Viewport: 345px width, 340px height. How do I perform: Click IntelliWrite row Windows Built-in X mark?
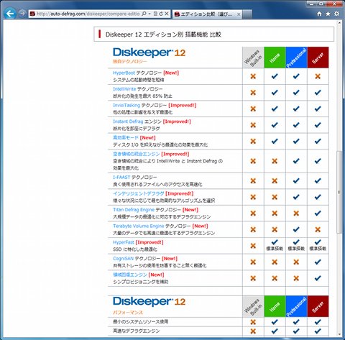click(253, 93)
